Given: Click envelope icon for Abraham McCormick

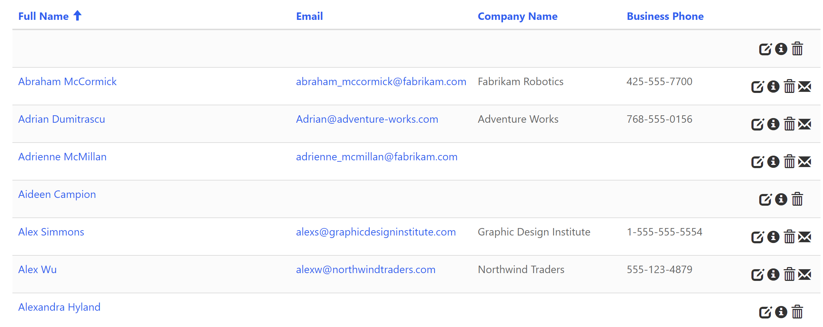Looking at the screenshot, I should coord(805,87).
